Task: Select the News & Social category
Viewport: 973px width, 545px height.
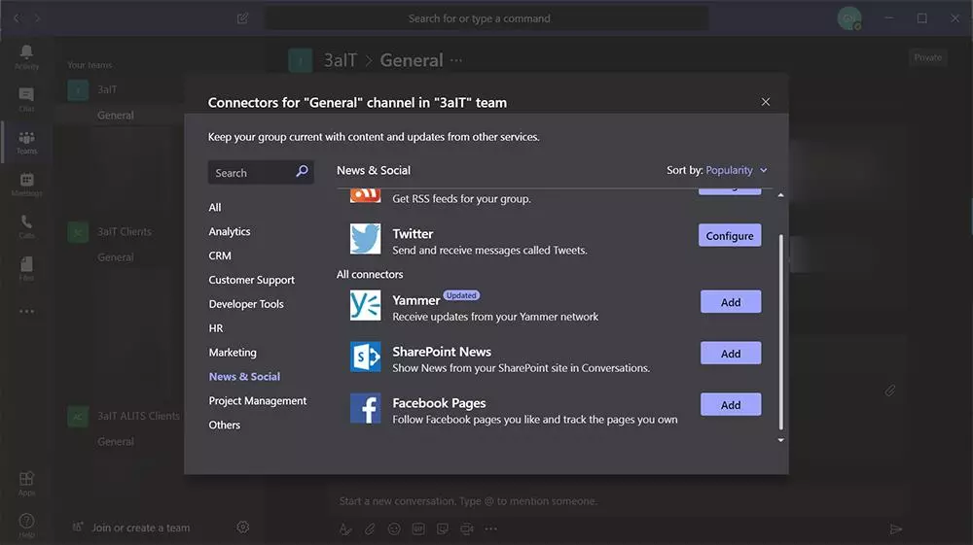Action: (x=244, y=377)
